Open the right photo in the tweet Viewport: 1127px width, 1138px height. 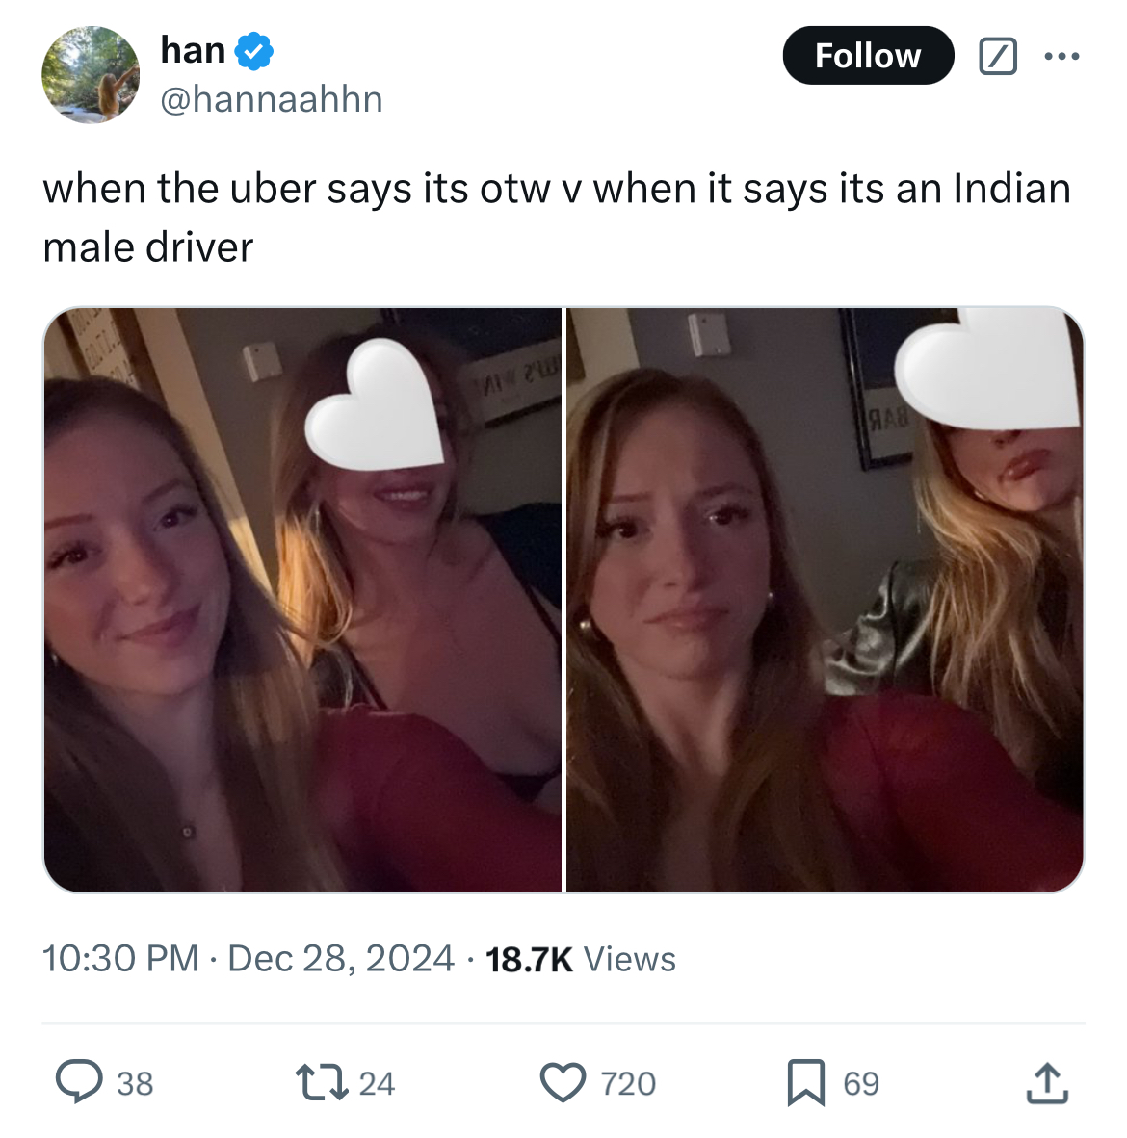pos(825,600)
